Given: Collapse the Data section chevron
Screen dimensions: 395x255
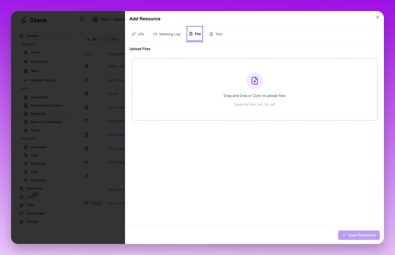Looking at the screenshot, I should (x=67, y=89).
